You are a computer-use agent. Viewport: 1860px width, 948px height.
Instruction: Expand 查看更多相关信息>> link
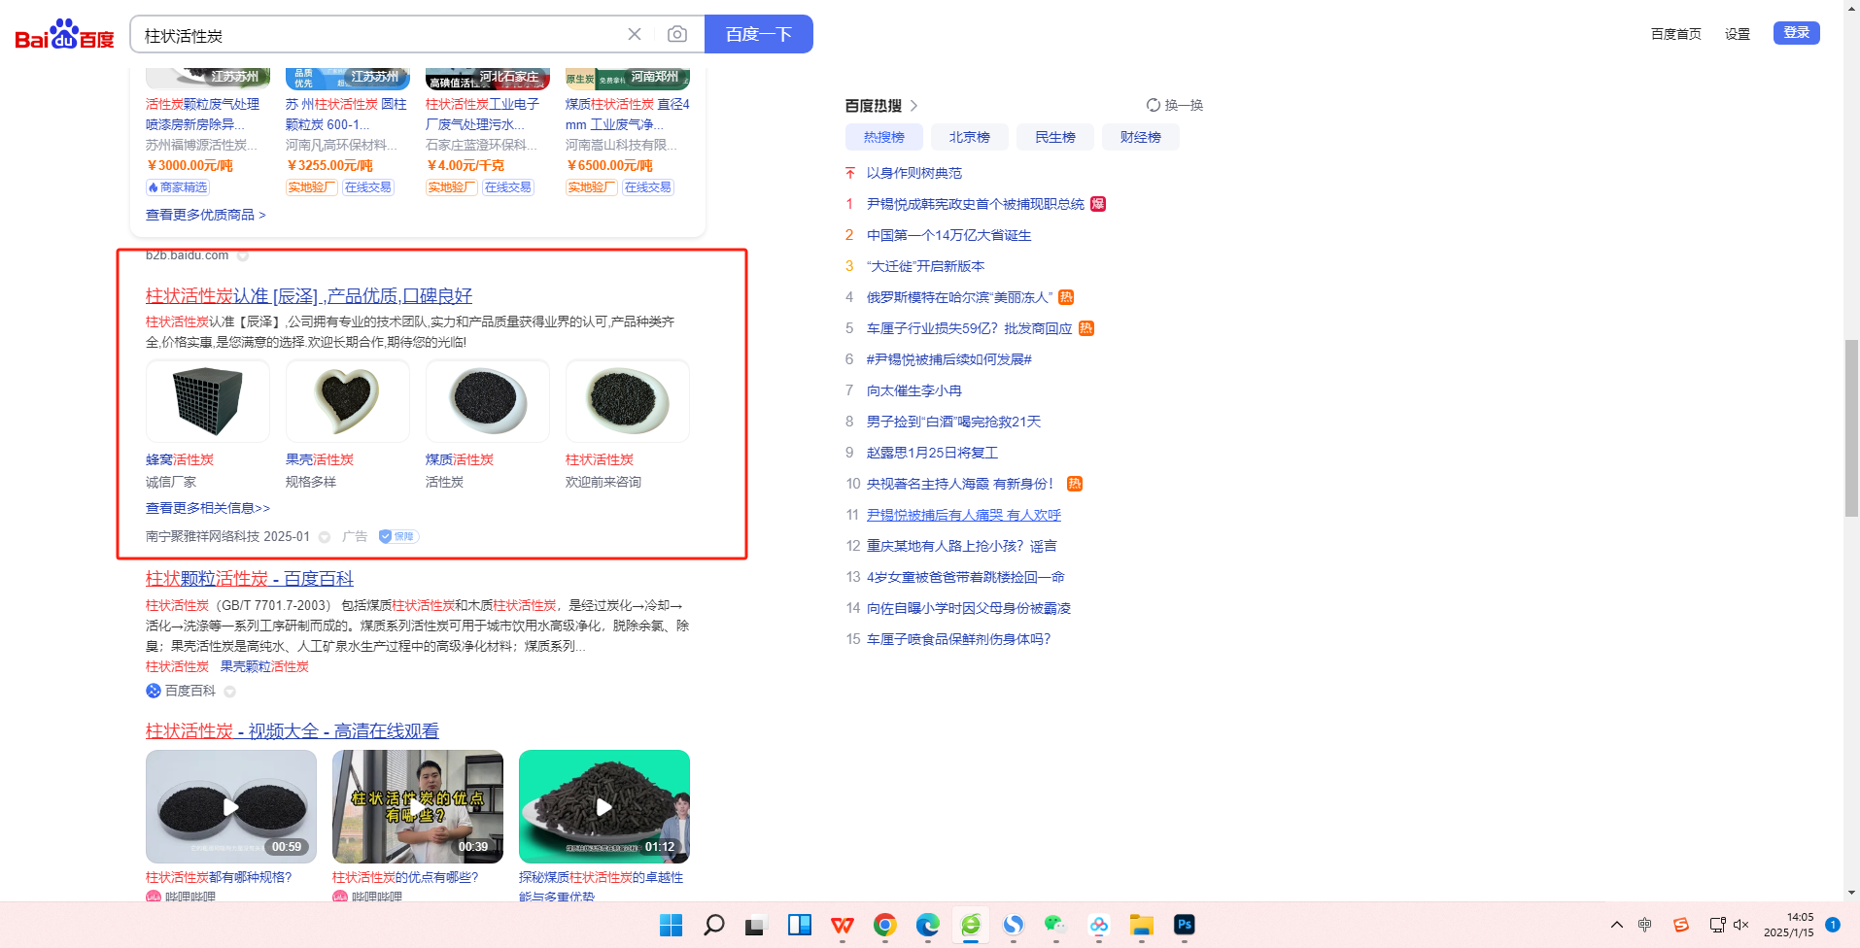pyautogui.click(x=208, y=508)
